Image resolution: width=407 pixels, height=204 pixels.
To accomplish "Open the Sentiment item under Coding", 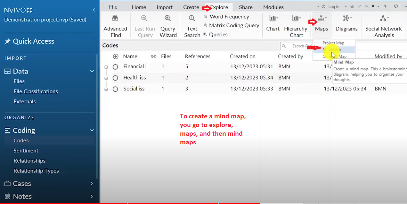I will [26, 150].
